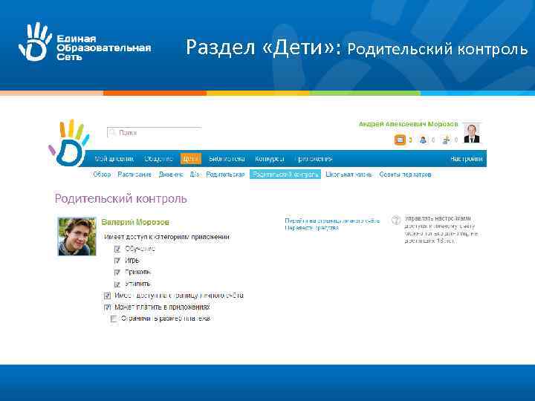The height and width of the screenshot is (401, 535).
Task: Switch to the Дневник sub-tab
Action: click(x=171, y=175)
